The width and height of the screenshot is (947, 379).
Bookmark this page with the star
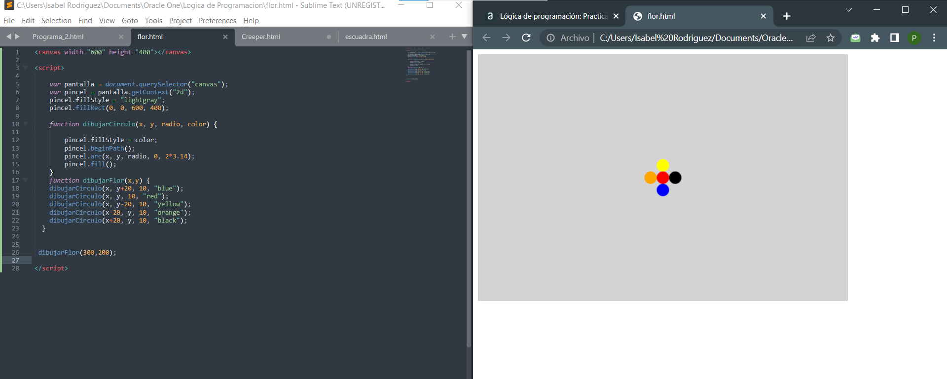(x=831, y=38)
